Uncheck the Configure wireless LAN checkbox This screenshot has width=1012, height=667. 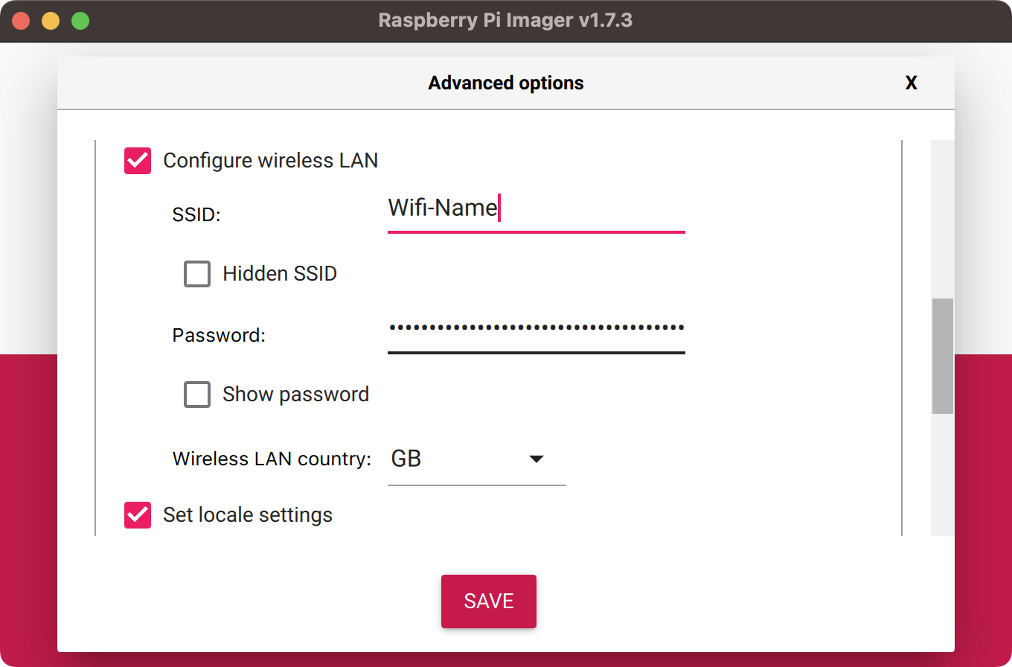tap(138, 161)
